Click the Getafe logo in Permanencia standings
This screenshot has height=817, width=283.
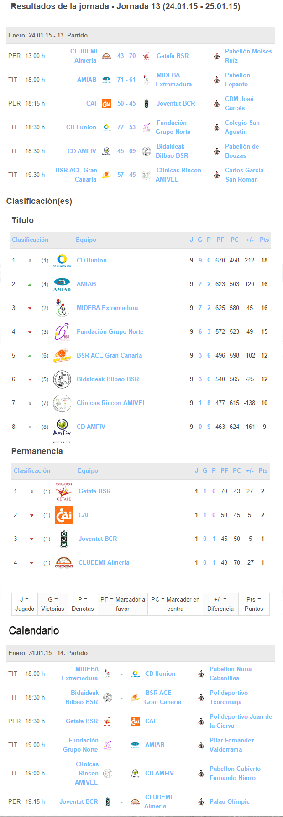pyautogui.click(x=64, y=491)
